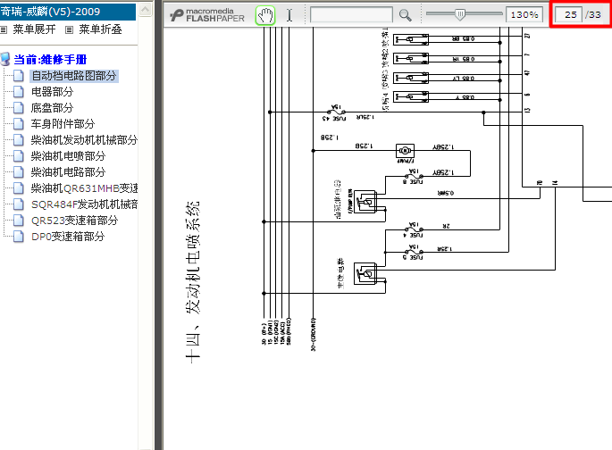Adjust the zoom slider handle
The width and height of the screenshot is (612, 450).
(x=460, y=15)
